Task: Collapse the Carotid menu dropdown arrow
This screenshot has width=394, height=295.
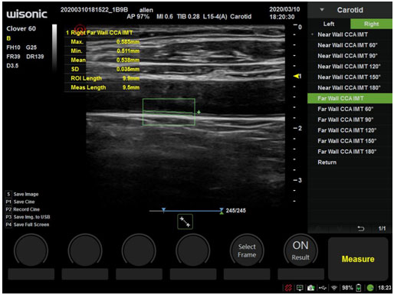Action: [x=322, y=10]
